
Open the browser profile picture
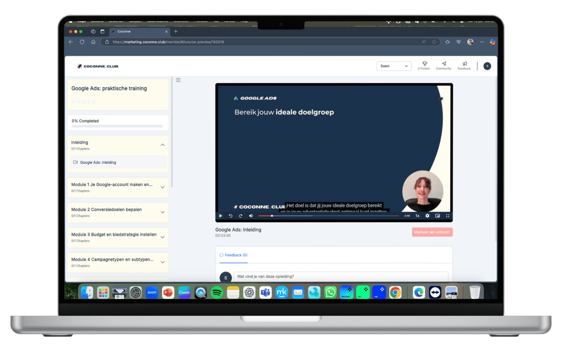point(470,42)
